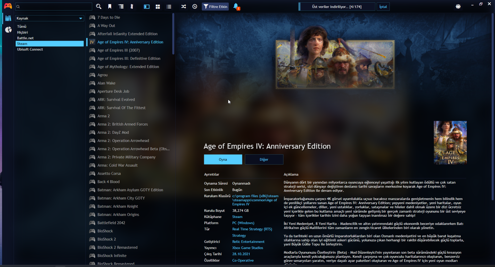Click the Age of Empires IV cover thumbnail

coord(450,143)
